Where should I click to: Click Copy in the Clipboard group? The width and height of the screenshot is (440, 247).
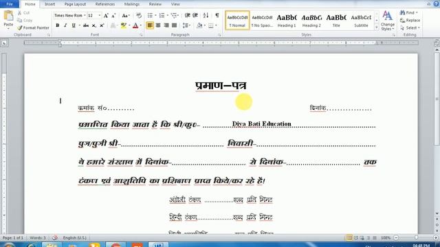coord(25,20)
